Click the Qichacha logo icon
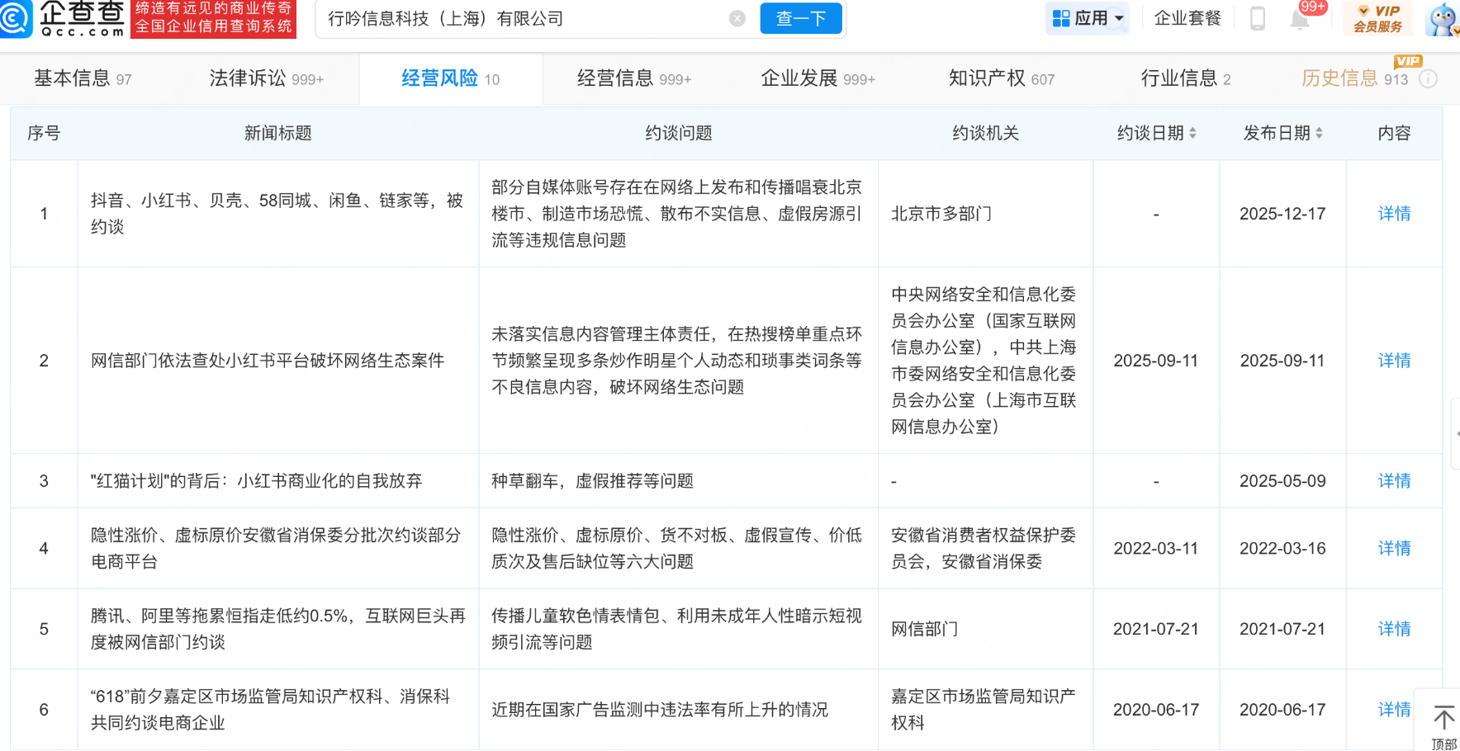Screen dimensions: 1460x751 coord(15,18)
